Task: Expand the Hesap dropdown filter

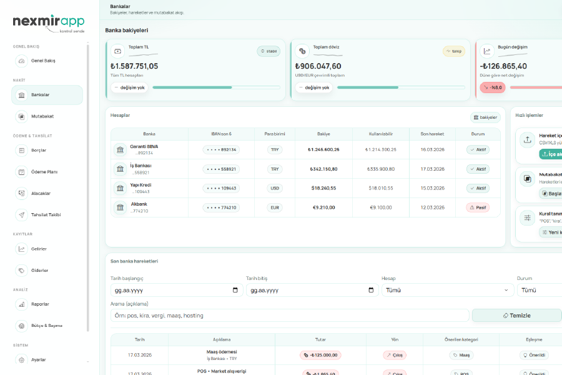Action: 446,290
